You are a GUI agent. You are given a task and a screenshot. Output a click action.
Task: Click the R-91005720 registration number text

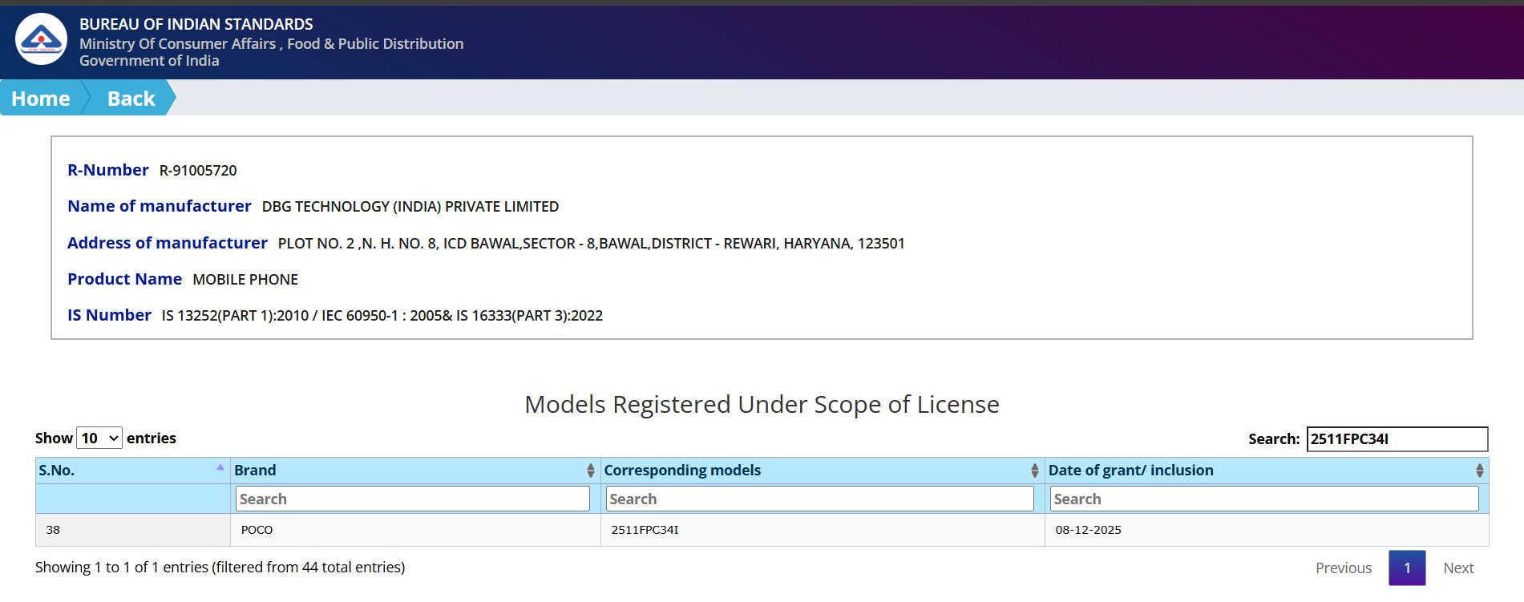coord(198,171)
